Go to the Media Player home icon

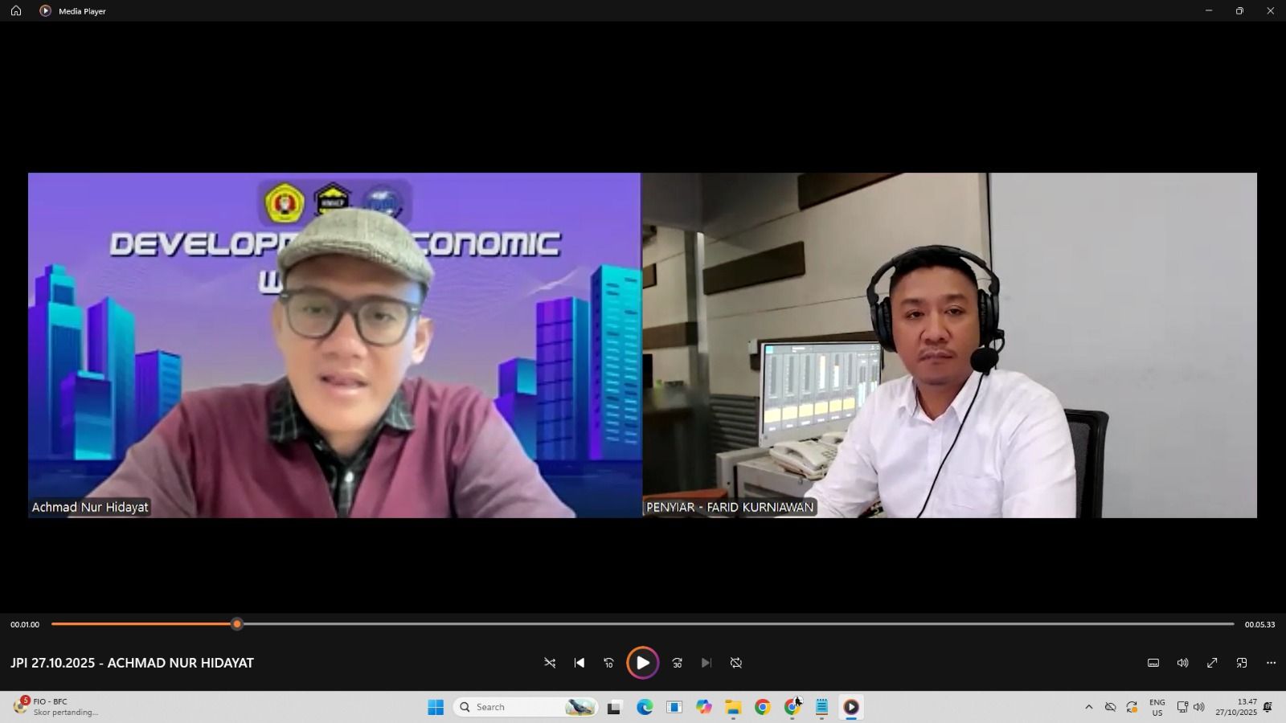point(16,10)
